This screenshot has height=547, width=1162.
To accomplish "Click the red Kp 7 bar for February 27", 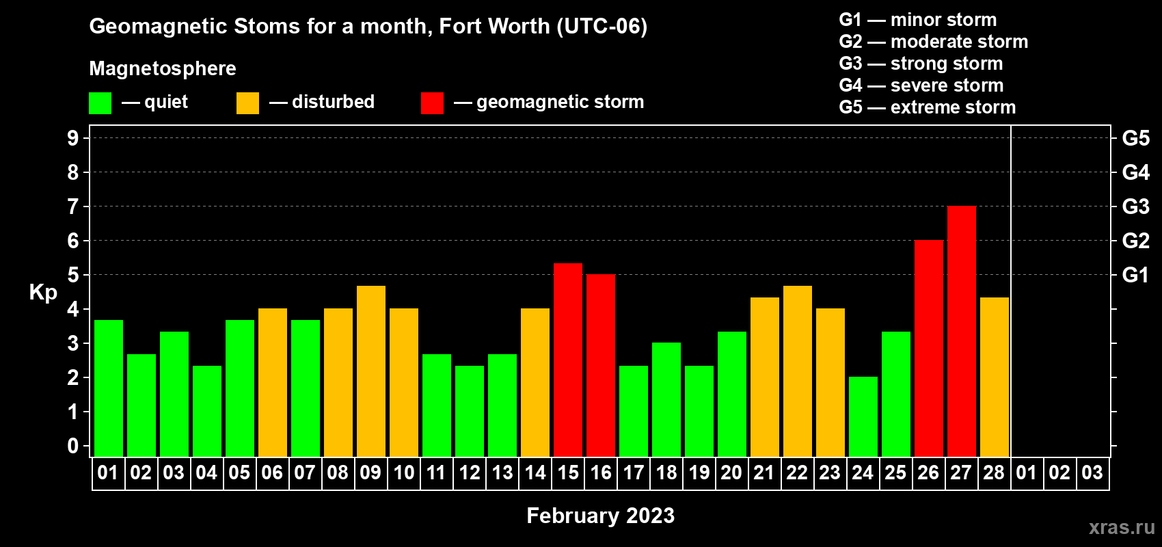I will (962, 331).
